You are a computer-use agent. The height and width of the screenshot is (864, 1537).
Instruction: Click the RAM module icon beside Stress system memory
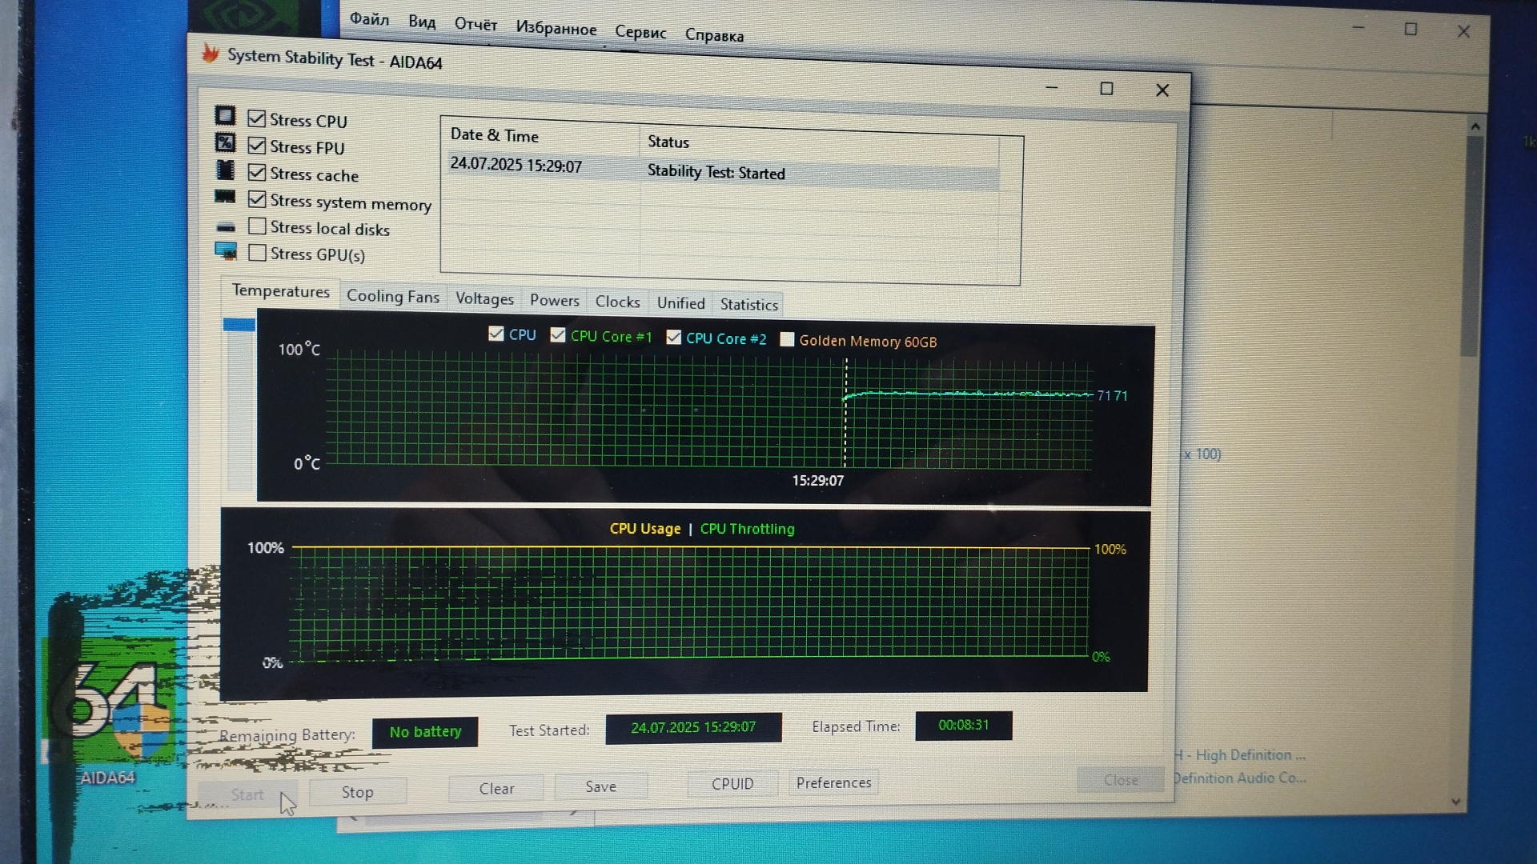coord(225,197)
